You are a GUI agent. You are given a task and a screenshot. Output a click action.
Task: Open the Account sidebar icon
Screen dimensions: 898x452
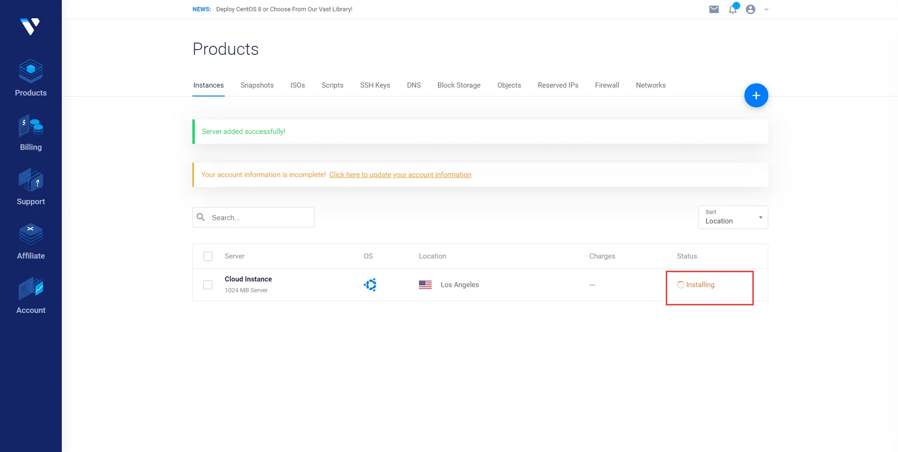(x=31, y=289)
